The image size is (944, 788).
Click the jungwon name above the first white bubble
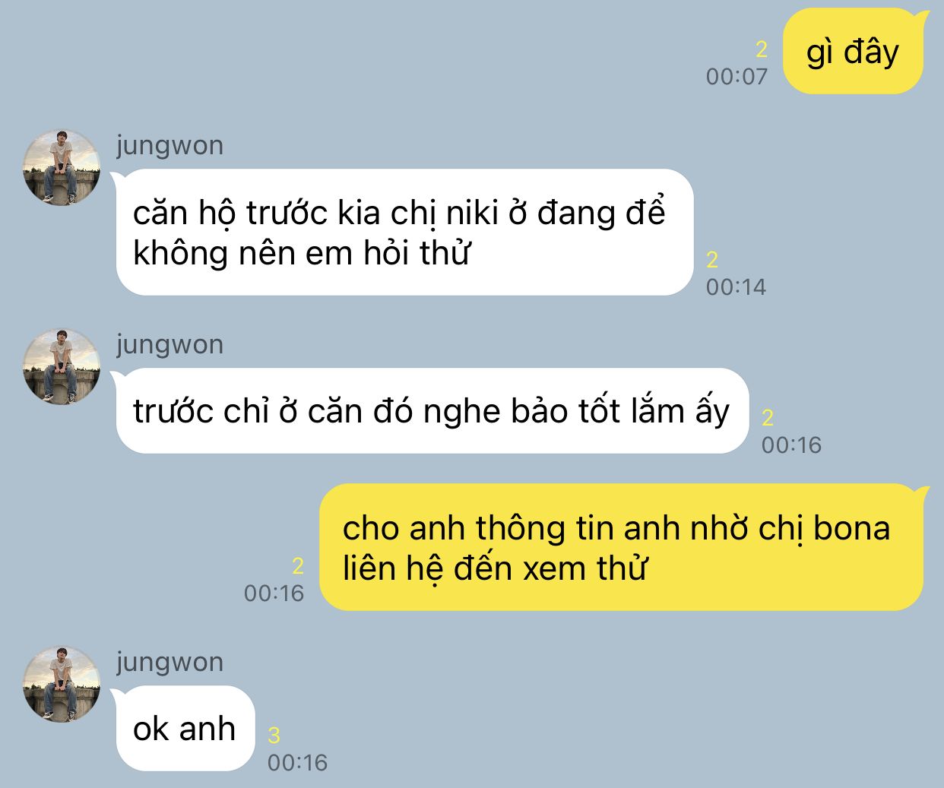tap(170, 145)
